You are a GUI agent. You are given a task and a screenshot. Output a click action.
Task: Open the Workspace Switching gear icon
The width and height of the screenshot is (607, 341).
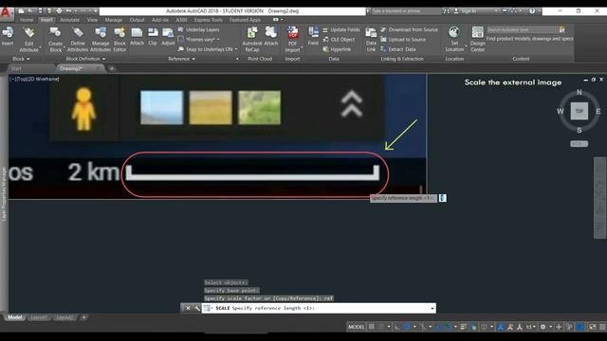point(543,327)
